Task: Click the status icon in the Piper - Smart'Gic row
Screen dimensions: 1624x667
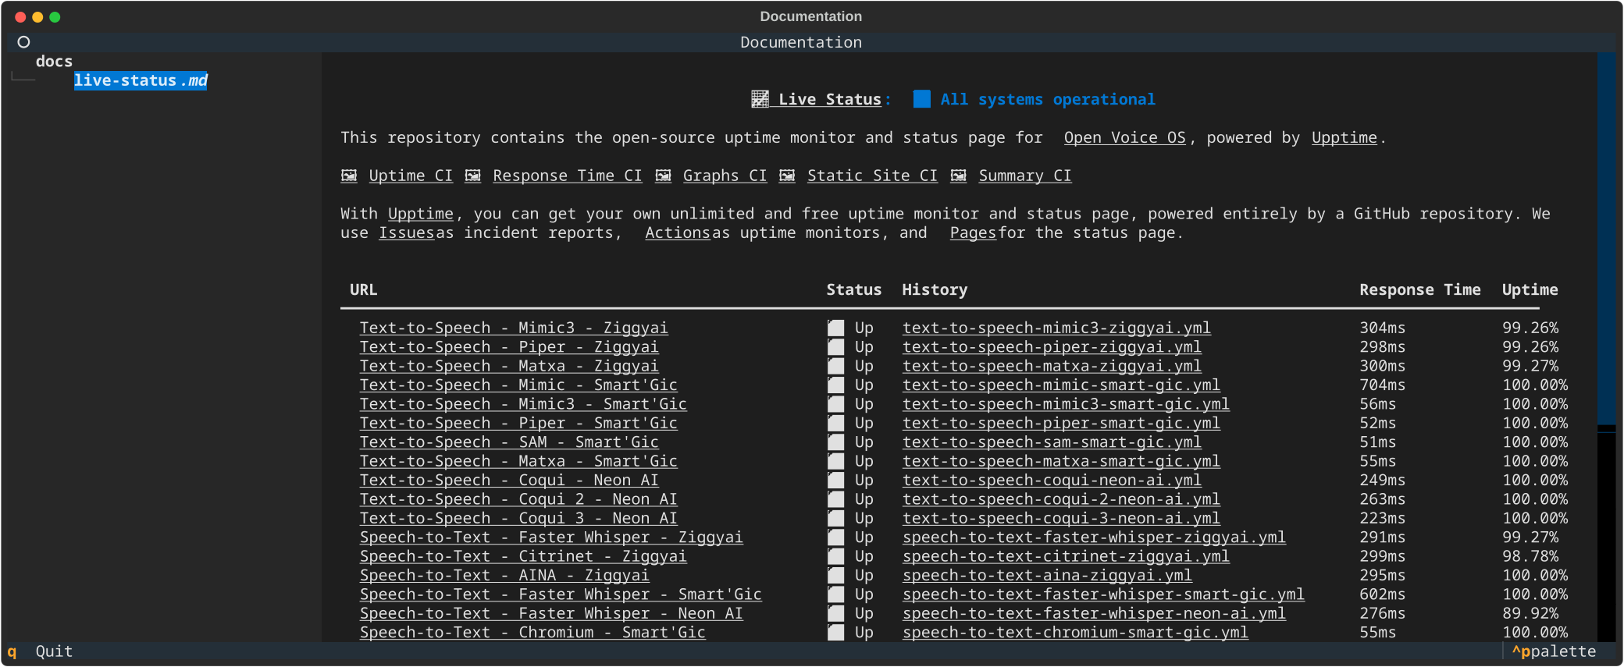Action: coord(836,423)
